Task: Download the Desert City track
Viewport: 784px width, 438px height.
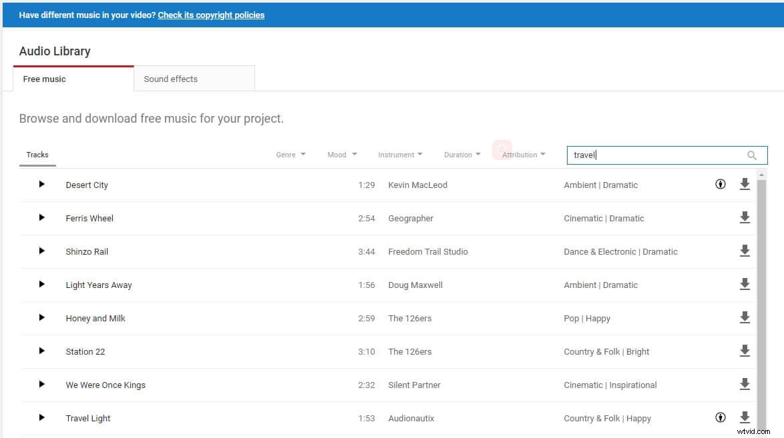Action: (x=745, y=185)
